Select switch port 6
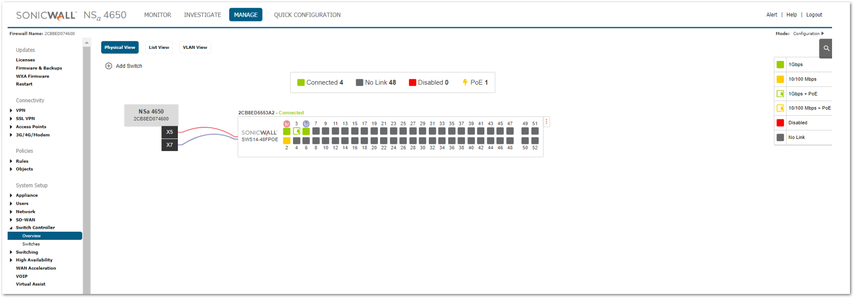The width and height of the screenshot is (854, 298). coord(306,141)
